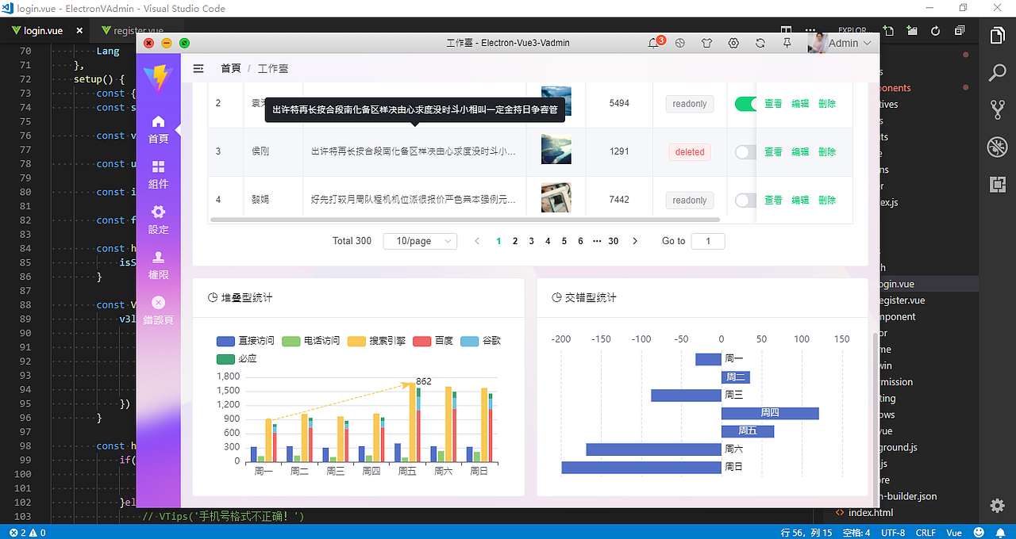Click the refresh icon next to the gear
Screen dimensions: 1016x539
pos(760,43)
